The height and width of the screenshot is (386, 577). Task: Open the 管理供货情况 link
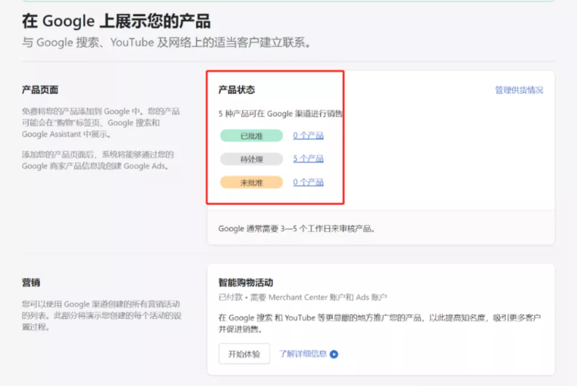519,90
